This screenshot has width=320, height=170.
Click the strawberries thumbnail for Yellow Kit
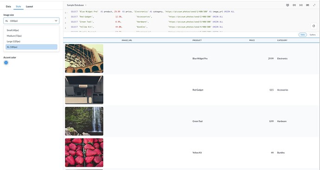pyautogui.click(x=84, y=153)
